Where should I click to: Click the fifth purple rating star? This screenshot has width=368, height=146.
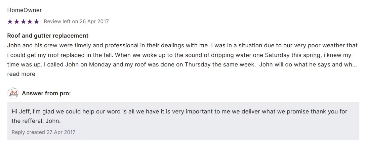(37, 21)
